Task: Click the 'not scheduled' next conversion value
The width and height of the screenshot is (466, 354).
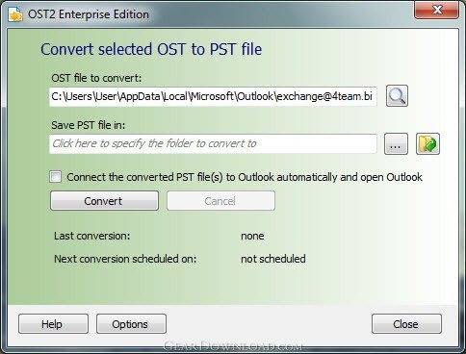Action: [273, 259]
